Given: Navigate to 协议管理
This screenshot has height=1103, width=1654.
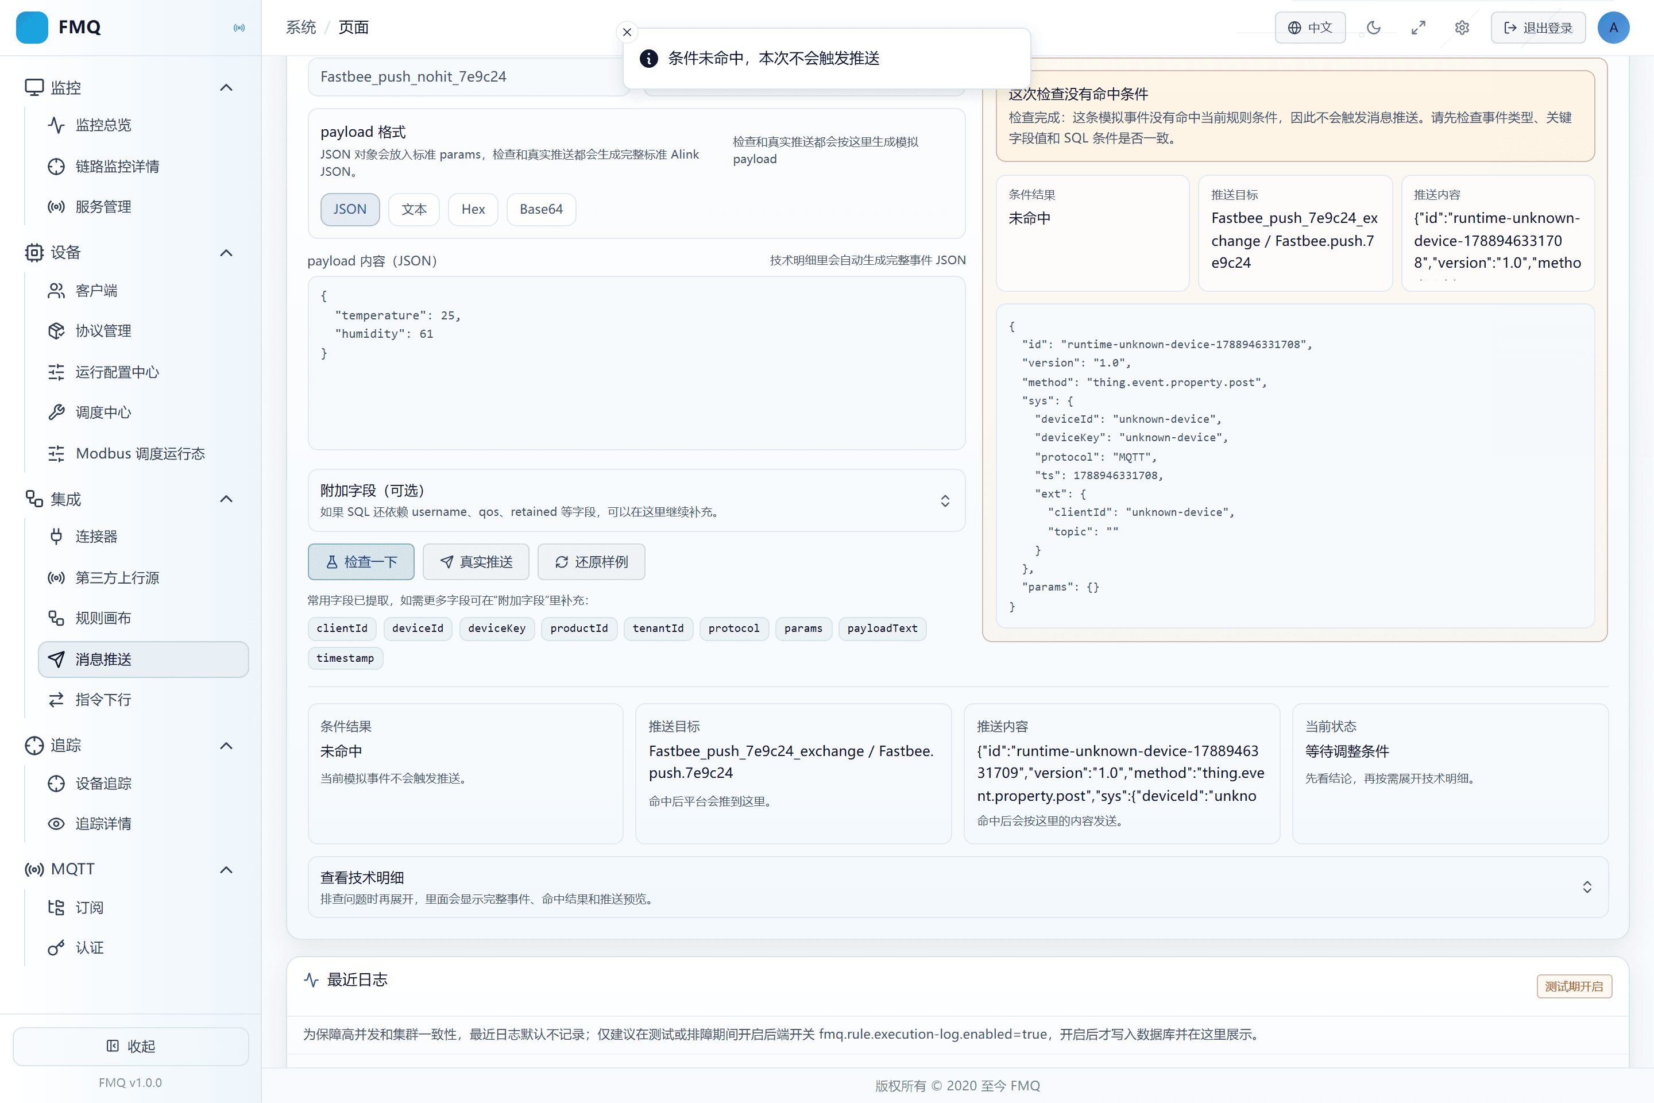Looking at the screenshot, I should (x=144, y=331).
